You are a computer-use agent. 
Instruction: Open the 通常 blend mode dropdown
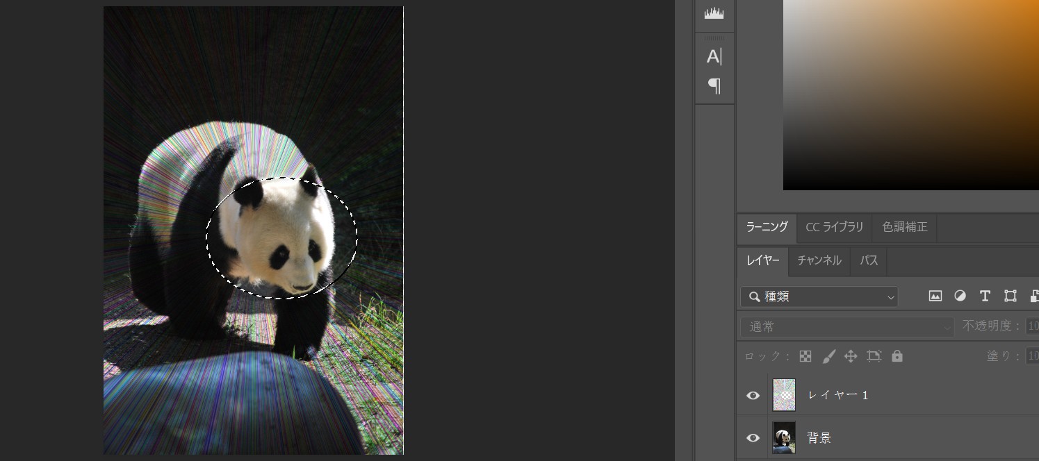coord(847,326)
